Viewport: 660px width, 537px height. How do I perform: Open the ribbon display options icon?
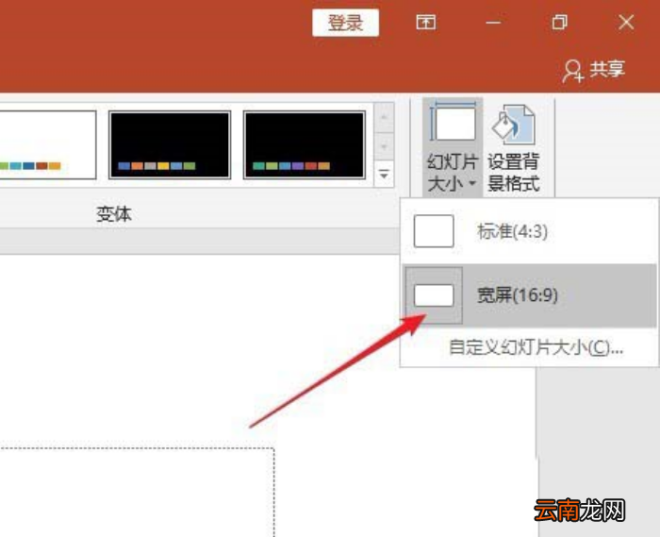click(426, 22)
